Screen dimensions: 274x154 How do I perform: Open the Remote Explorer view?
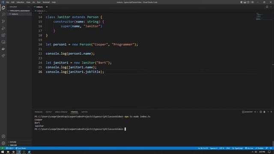pyautogui.click(x=3, y=42)
